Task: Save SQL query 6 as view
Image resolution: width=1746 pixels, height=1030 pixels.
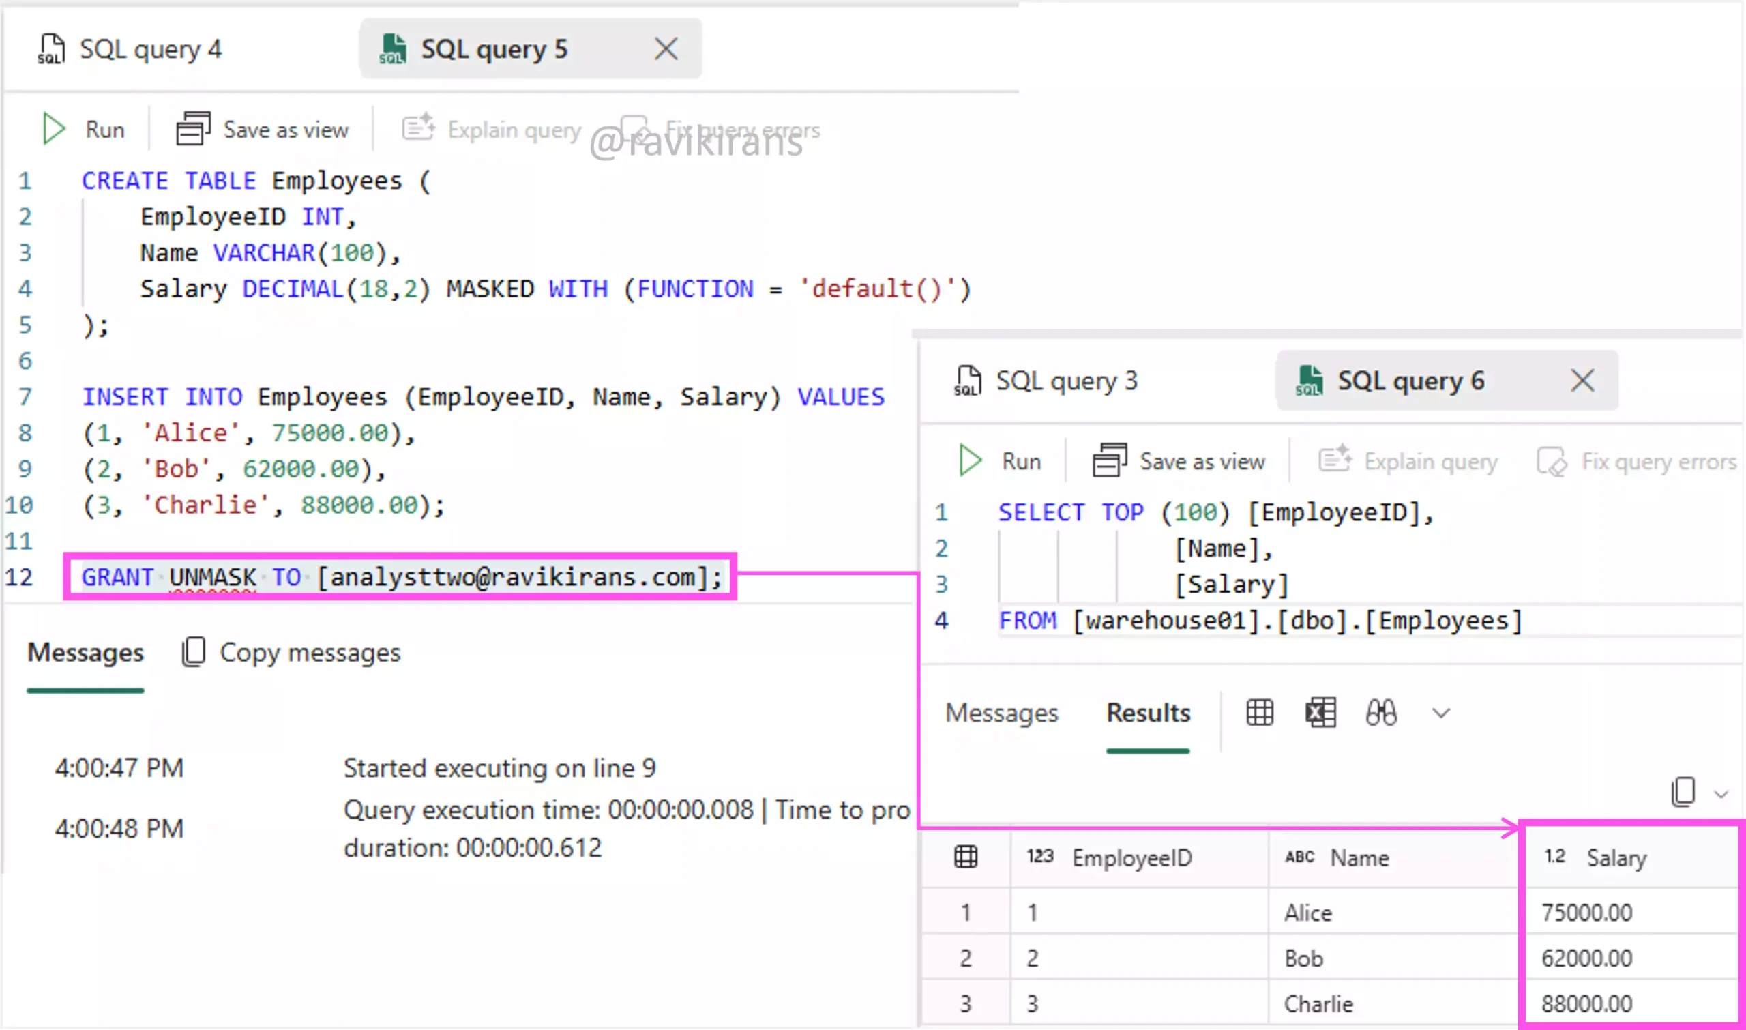Action: click(1179, 461)
